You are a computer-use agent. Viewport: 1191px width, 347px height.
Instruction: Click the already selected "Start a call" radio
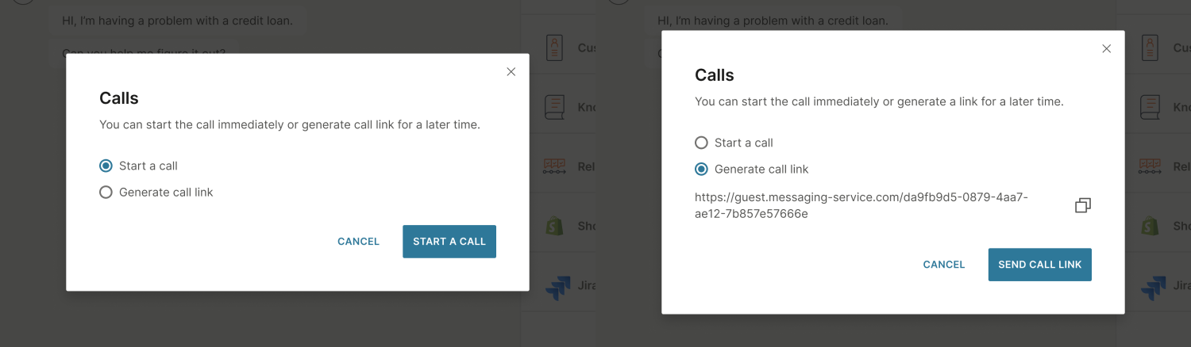106,166
